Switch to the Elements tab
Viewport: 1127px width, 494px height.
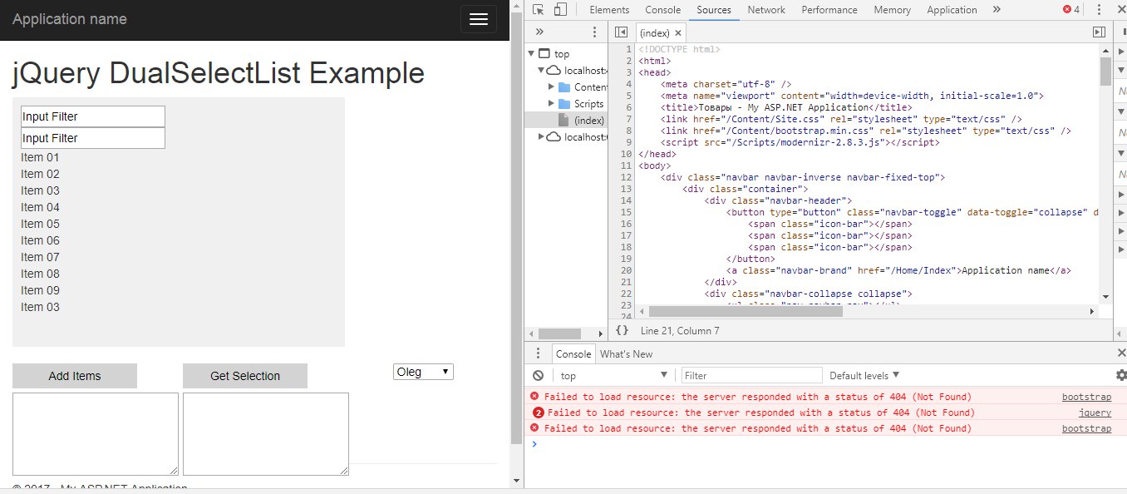(609, 10)
